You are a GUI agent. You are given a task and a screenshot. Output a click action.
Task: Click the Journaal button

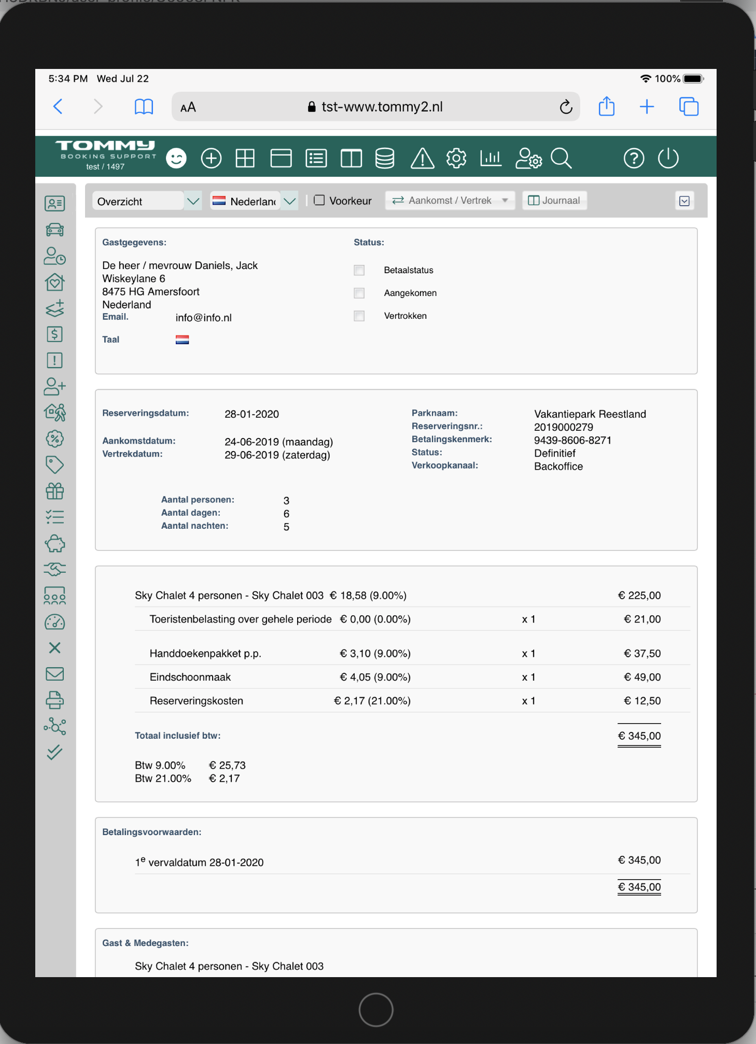(554, 201)
